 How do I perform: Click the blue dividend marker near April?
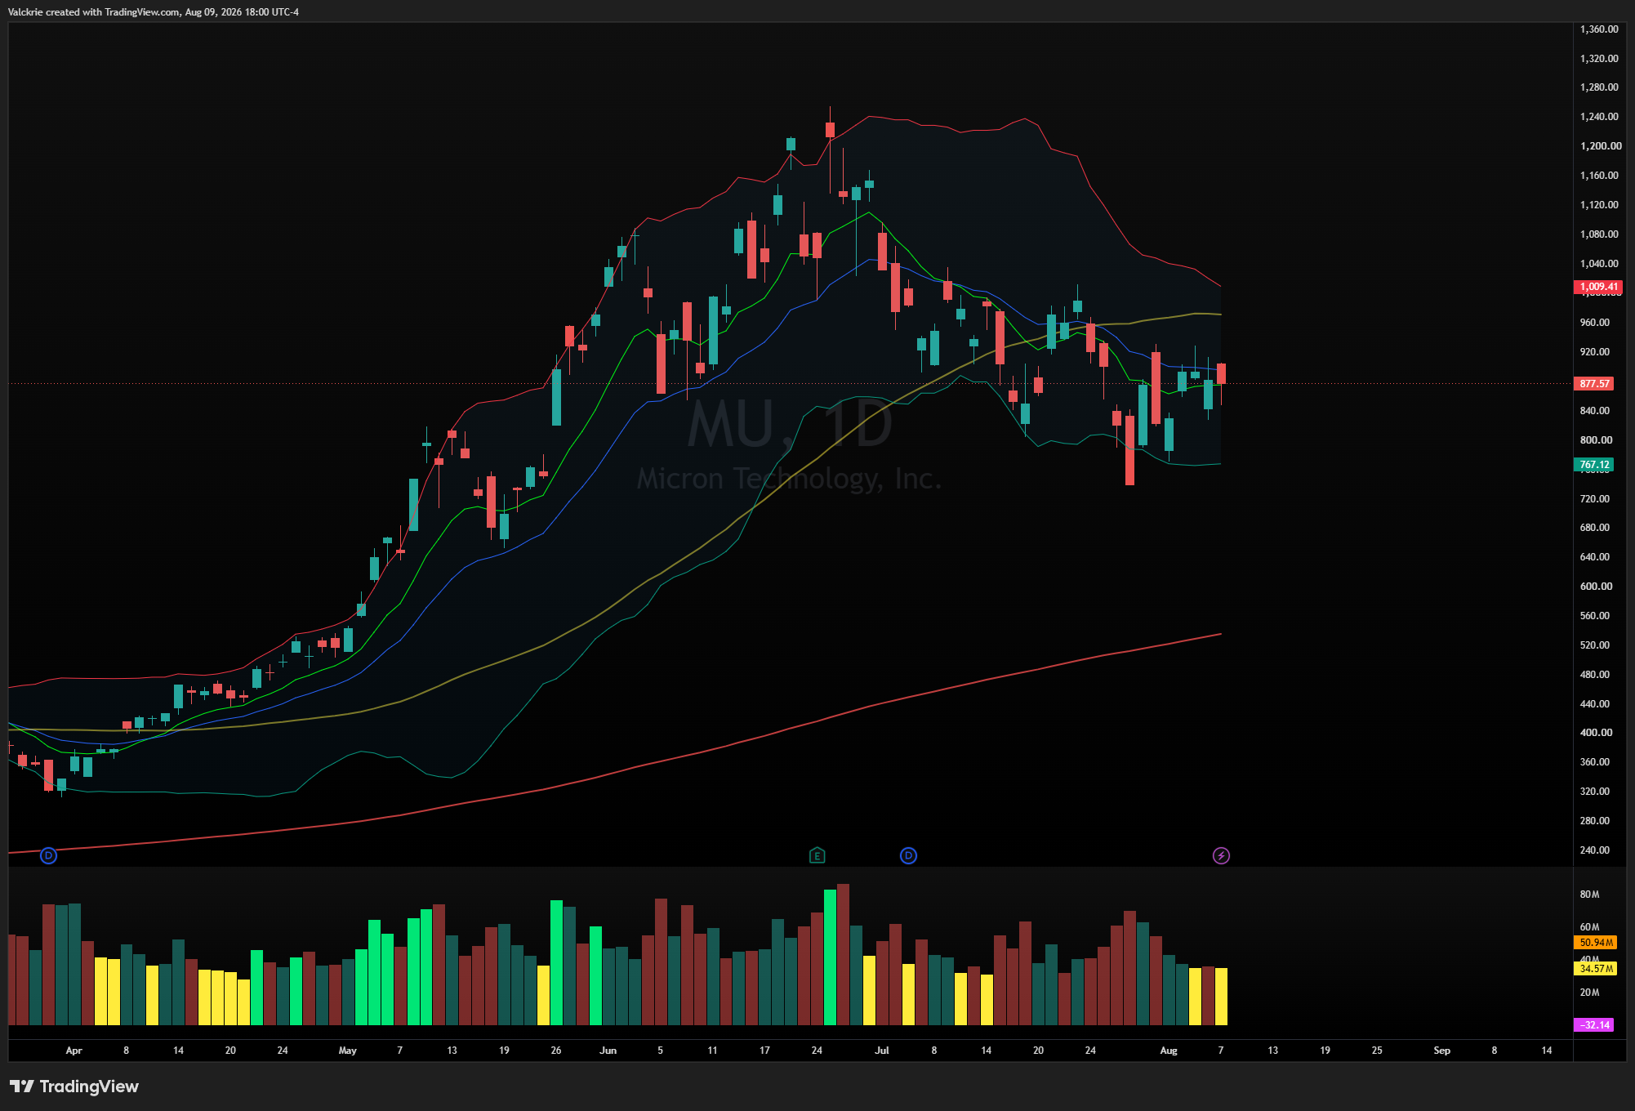click(49, 855)
